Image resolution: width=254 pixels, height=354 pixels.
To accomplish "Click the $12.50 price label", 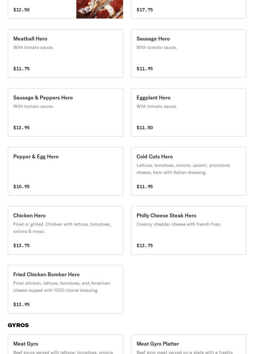I will [x=21, y=10].
